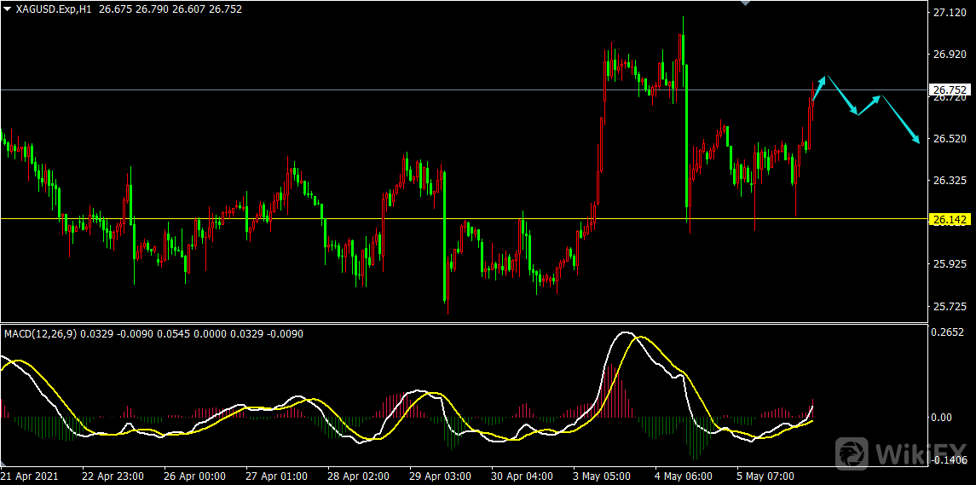Click the -0.1406 MACD scale value
This screenshot has height=485, width=976.
(949, 460)
